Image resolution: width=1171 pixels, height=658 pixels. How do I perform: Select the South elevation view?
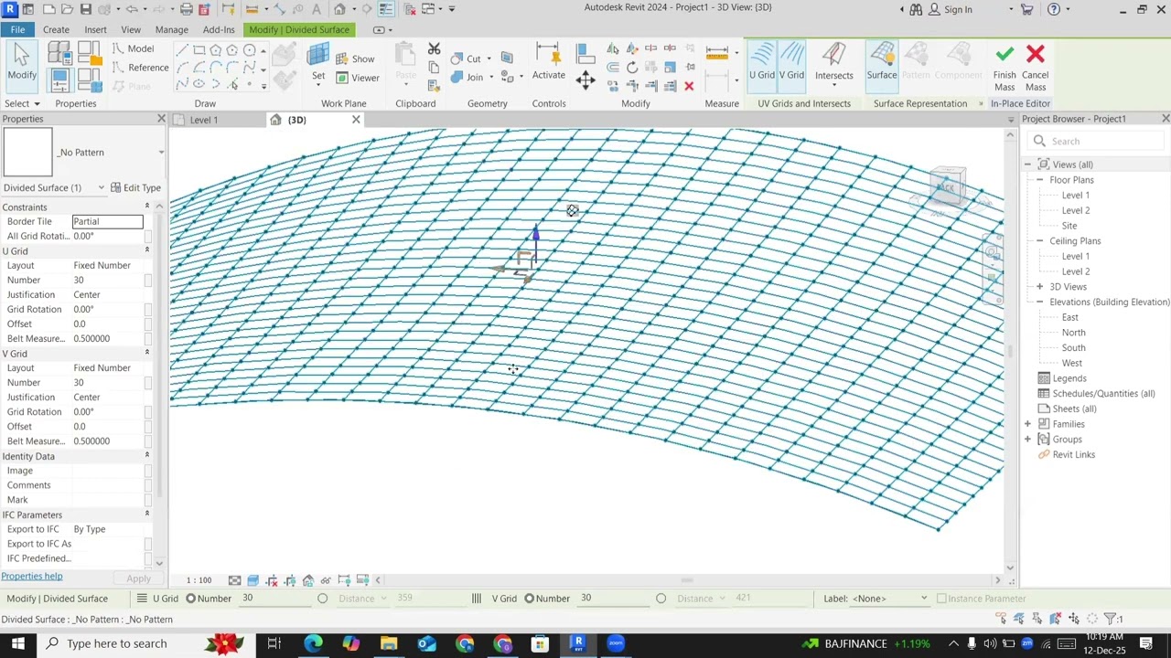[1074, 348]
